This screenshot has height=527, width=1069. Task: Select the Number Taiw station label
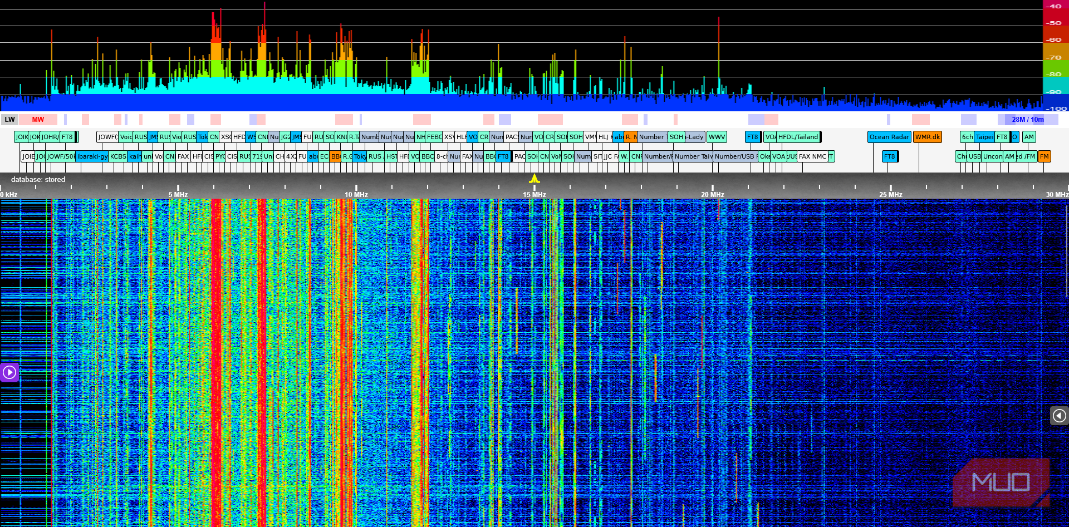pos(693,156)
